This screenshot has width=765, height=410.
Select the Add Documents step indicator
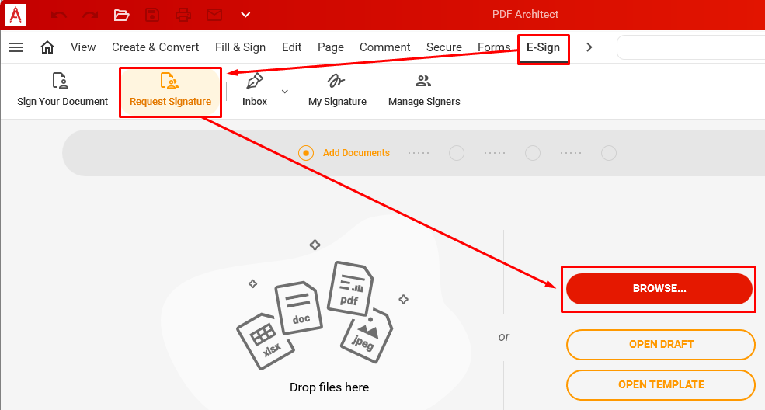pyautogui.click(x=306, y=153)
